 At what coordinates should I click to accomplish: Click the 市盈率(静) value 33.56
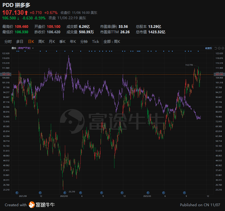click(123, 27)
